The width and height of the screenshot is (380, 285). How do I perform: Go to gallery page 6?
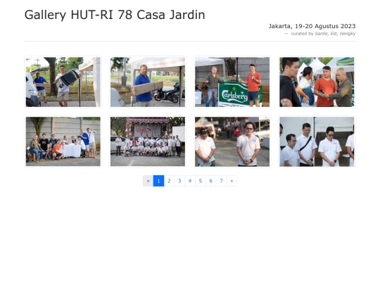(x=211, y=181)
